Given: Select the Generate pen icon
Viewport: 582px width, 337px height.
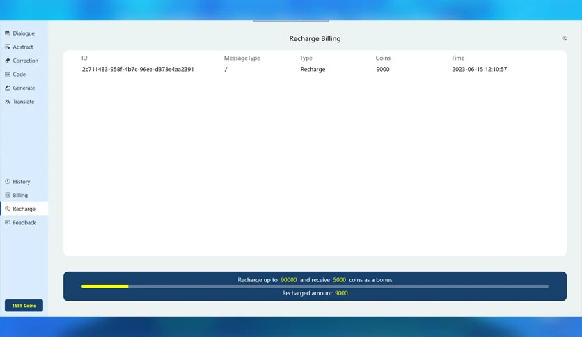Looking at the screenshot, I should 8,88.
